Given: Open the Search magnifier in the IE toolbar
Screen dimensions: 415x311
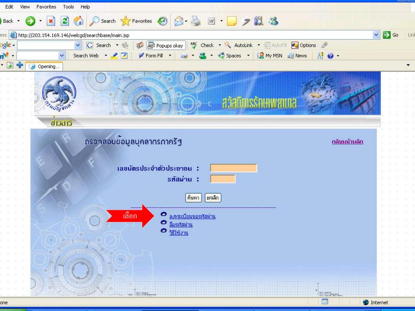Looking at the screenshot, I should 103,21.
